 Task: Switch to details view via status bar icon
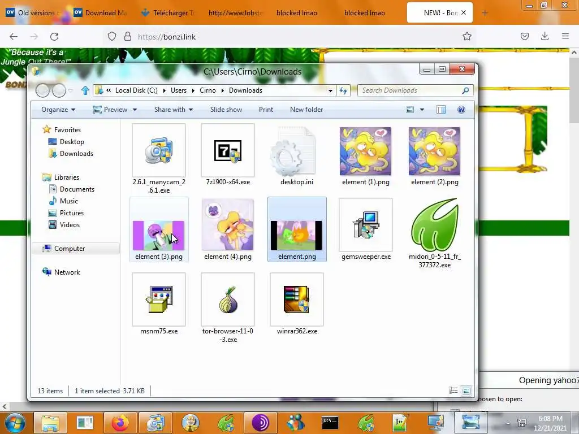point(453,390)
